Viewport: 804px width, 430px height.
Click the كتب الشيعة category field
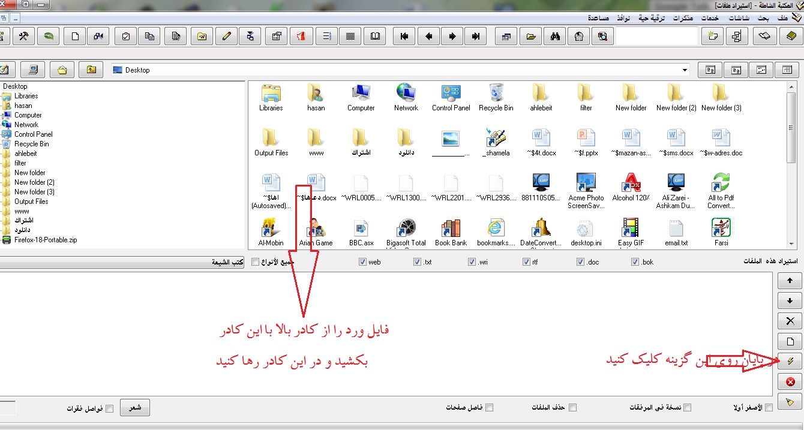click(122, 262)
